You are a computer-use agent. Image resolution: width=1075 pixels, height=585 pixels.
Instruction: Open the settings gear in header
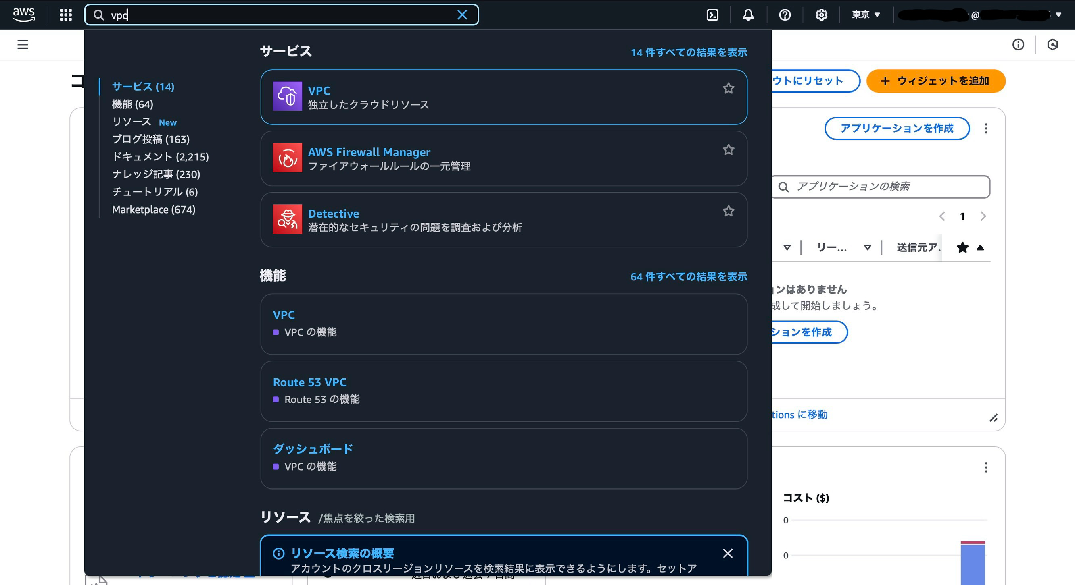click(821, 15)
